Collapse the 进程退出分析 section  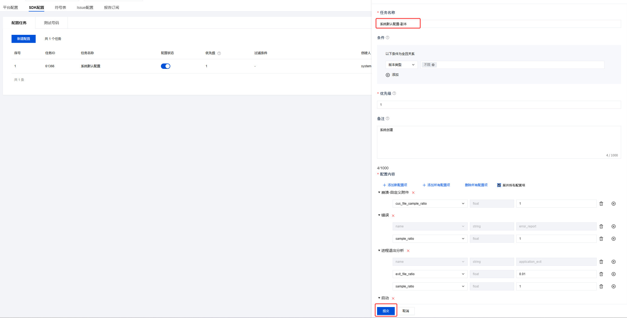(x=379, y=250)
